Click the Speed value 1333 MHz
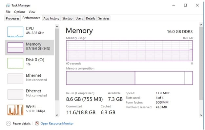This screenshot has height=130, width=205. tap(163, 93)
